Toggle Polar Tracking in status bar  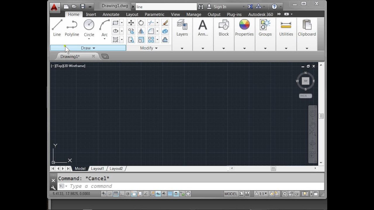tap(128, 194)
